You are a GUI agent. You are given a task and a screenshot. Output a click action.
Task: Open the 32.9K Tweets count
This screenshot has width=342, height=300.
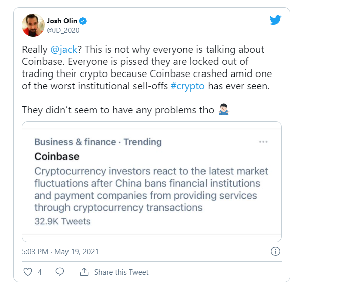click(62, 221)
